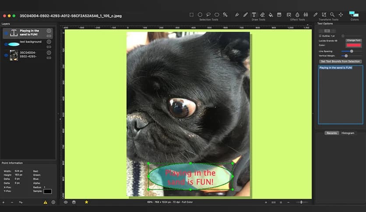Select the rectangular selection tool
This screenshot has width=366, height=212.
[x=191, y=14]
